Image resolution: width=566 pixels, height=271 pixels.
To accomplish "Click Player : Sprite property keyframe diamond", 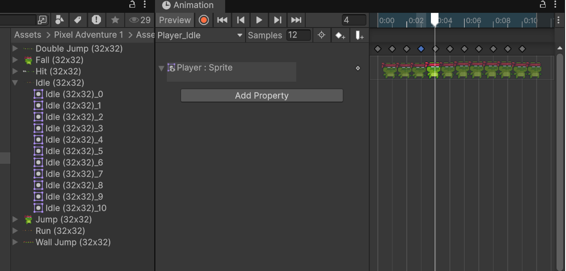I will pos(358,68).
